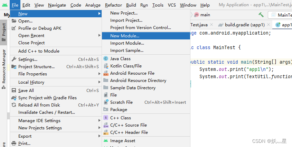Screen dimensions: 292x147
Task: Open the Tools menu
Action: point(158,5)
